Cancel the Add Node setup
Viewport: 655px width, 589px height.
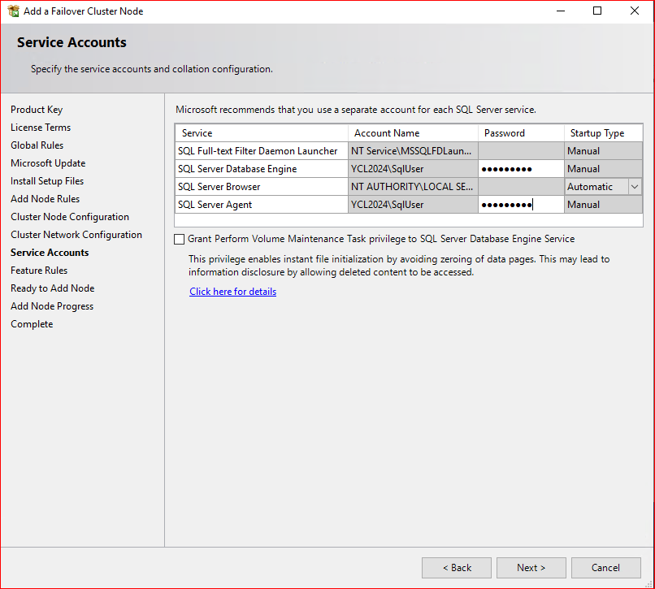tap(605, 568)
